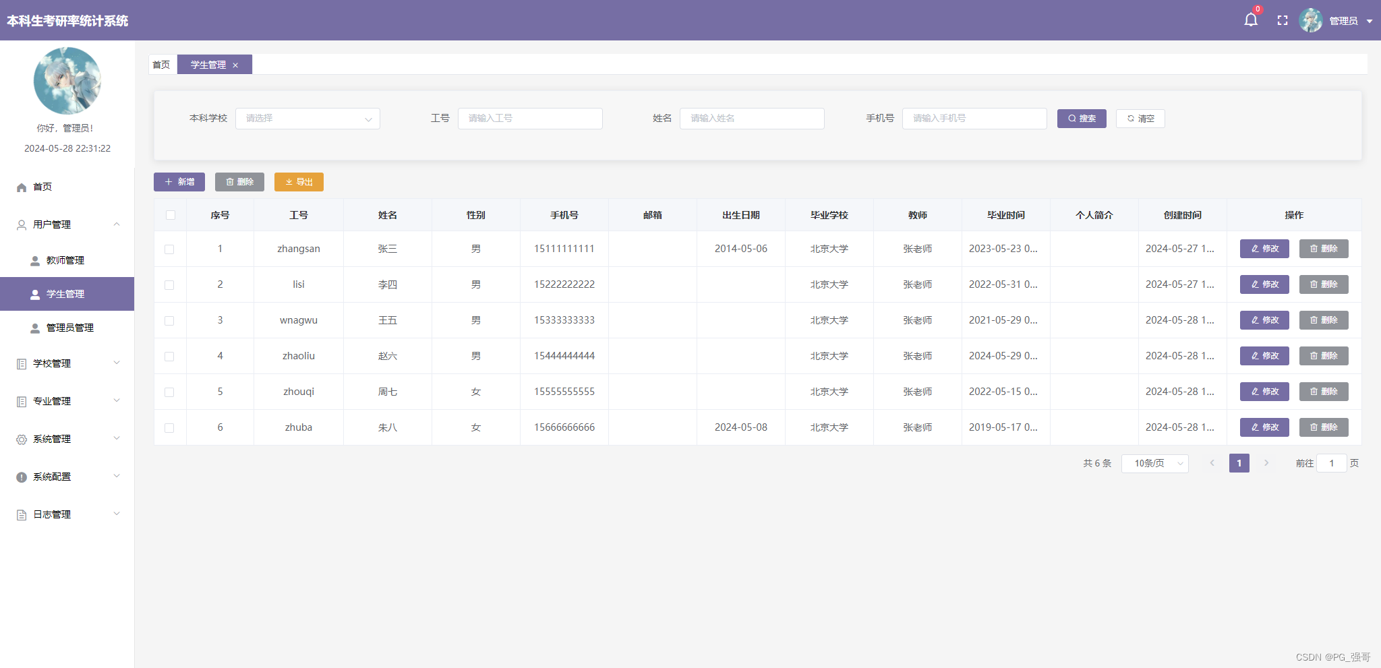Screen dimensions: 1381x668
Task: Click 修改 edit button for zhangsan
Action: 1264,249
